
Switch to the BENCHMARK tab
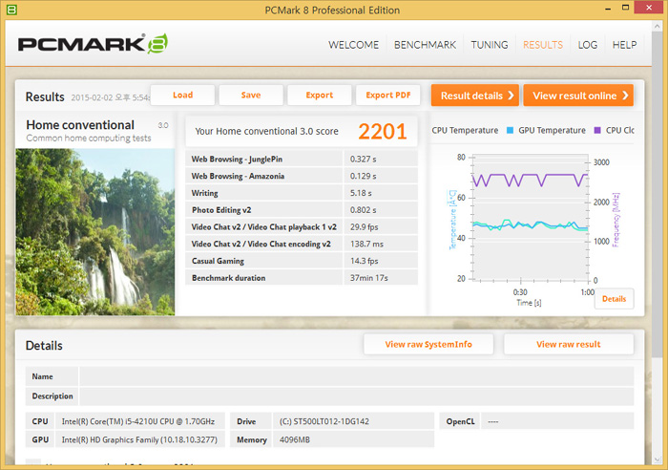[x=425, y=45]
